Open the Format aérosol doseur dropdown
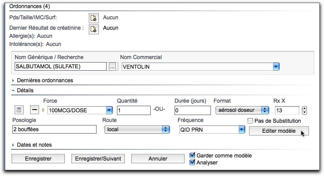Image resolution: width=324 pixels, height=176 pixels. click(x=265, y=110)
